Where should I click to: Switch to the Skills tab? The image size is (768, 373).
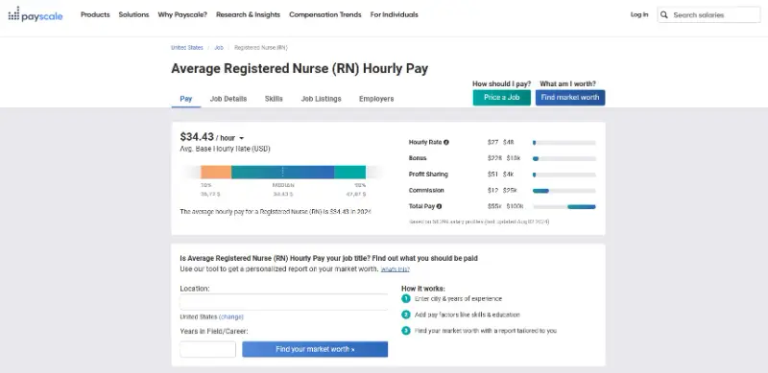click(274, 99)
